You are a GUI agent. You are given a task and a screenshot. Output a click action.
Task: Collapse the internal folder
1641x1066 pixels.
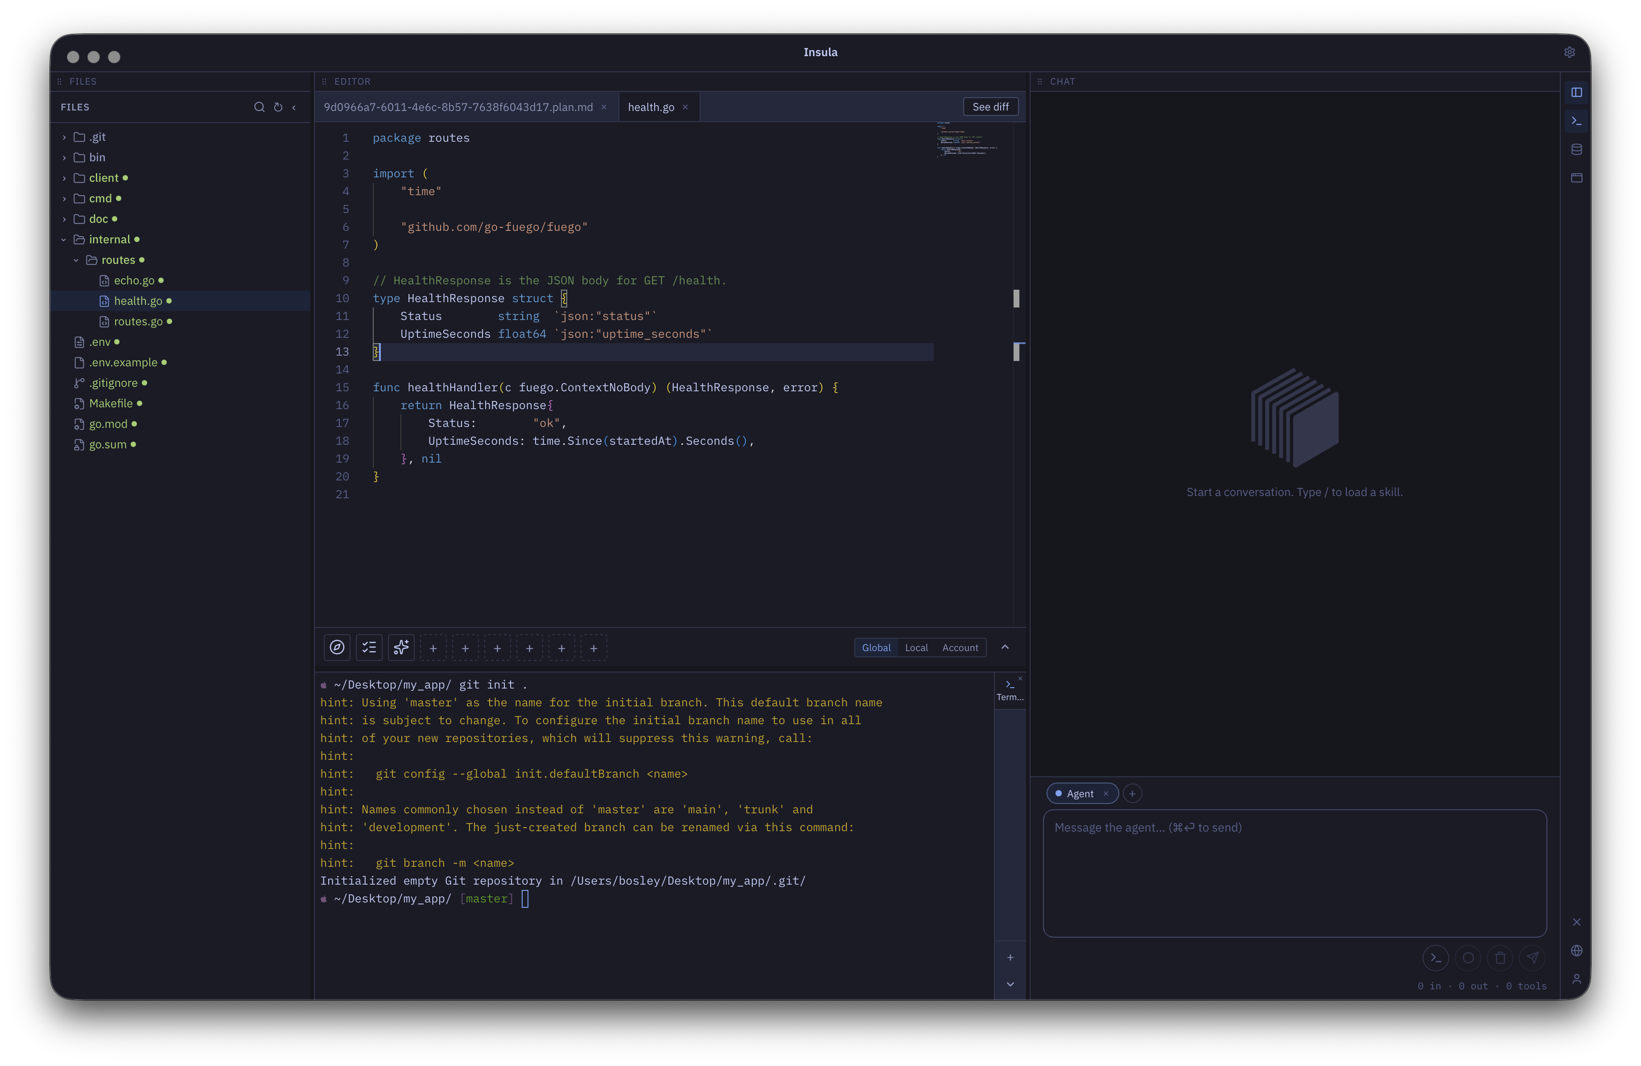point(181,239)
